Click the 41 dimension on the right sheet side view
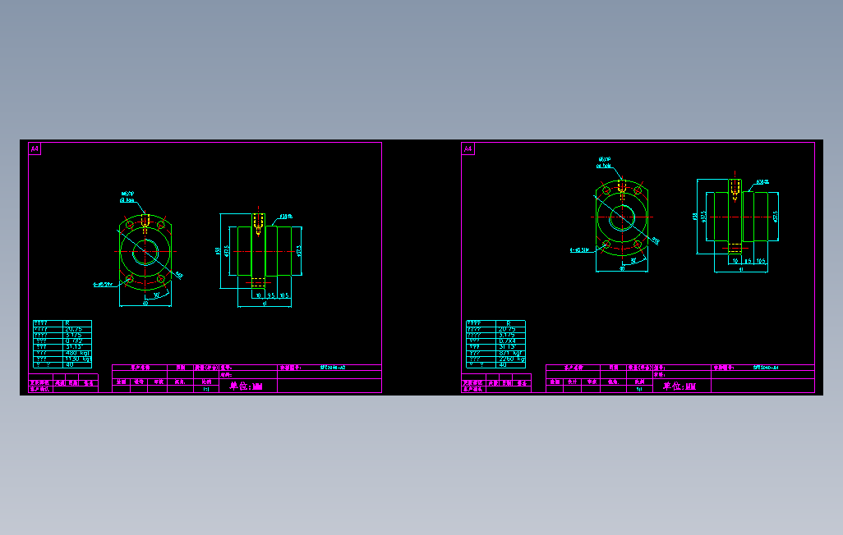Screen dimensions: 843x535 (x=741, y=269)
